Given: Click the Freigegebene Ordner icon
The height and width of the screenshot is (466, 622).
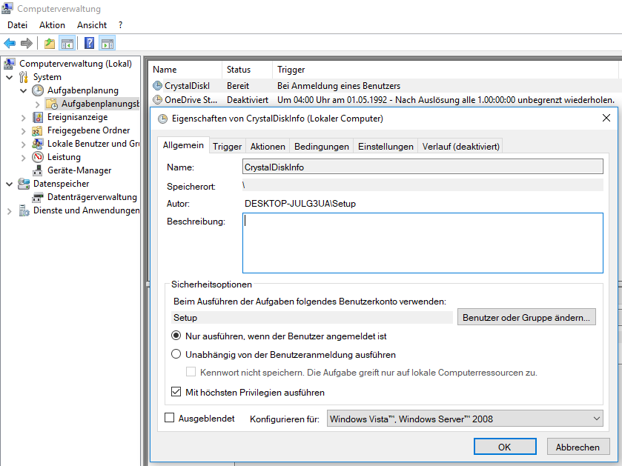Looking at the screenshot, I should 38,130.
